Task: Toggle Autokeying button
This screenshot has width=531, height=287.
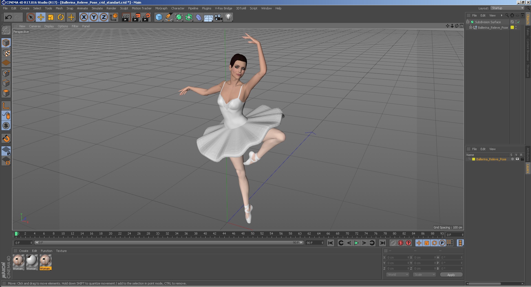Action: click(x=401, y=243)
